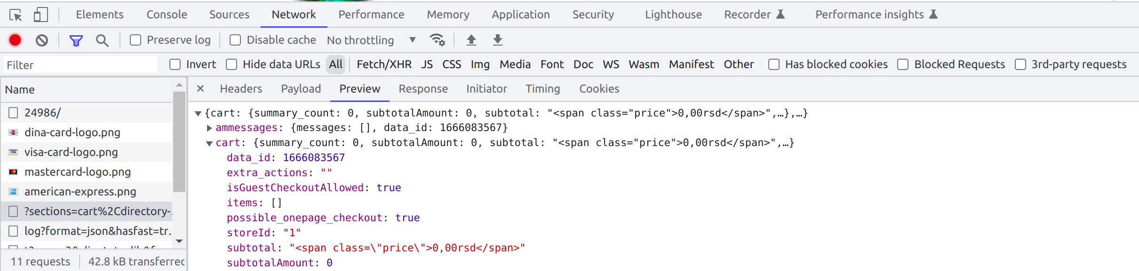Open the Console panel
The width and height of the screenshot is (1139, 271).
coord(167,14)
